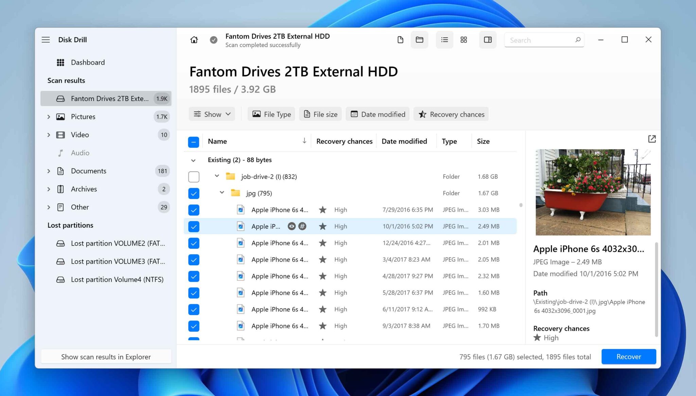Filter results by Recovery chances

point(451,114)
